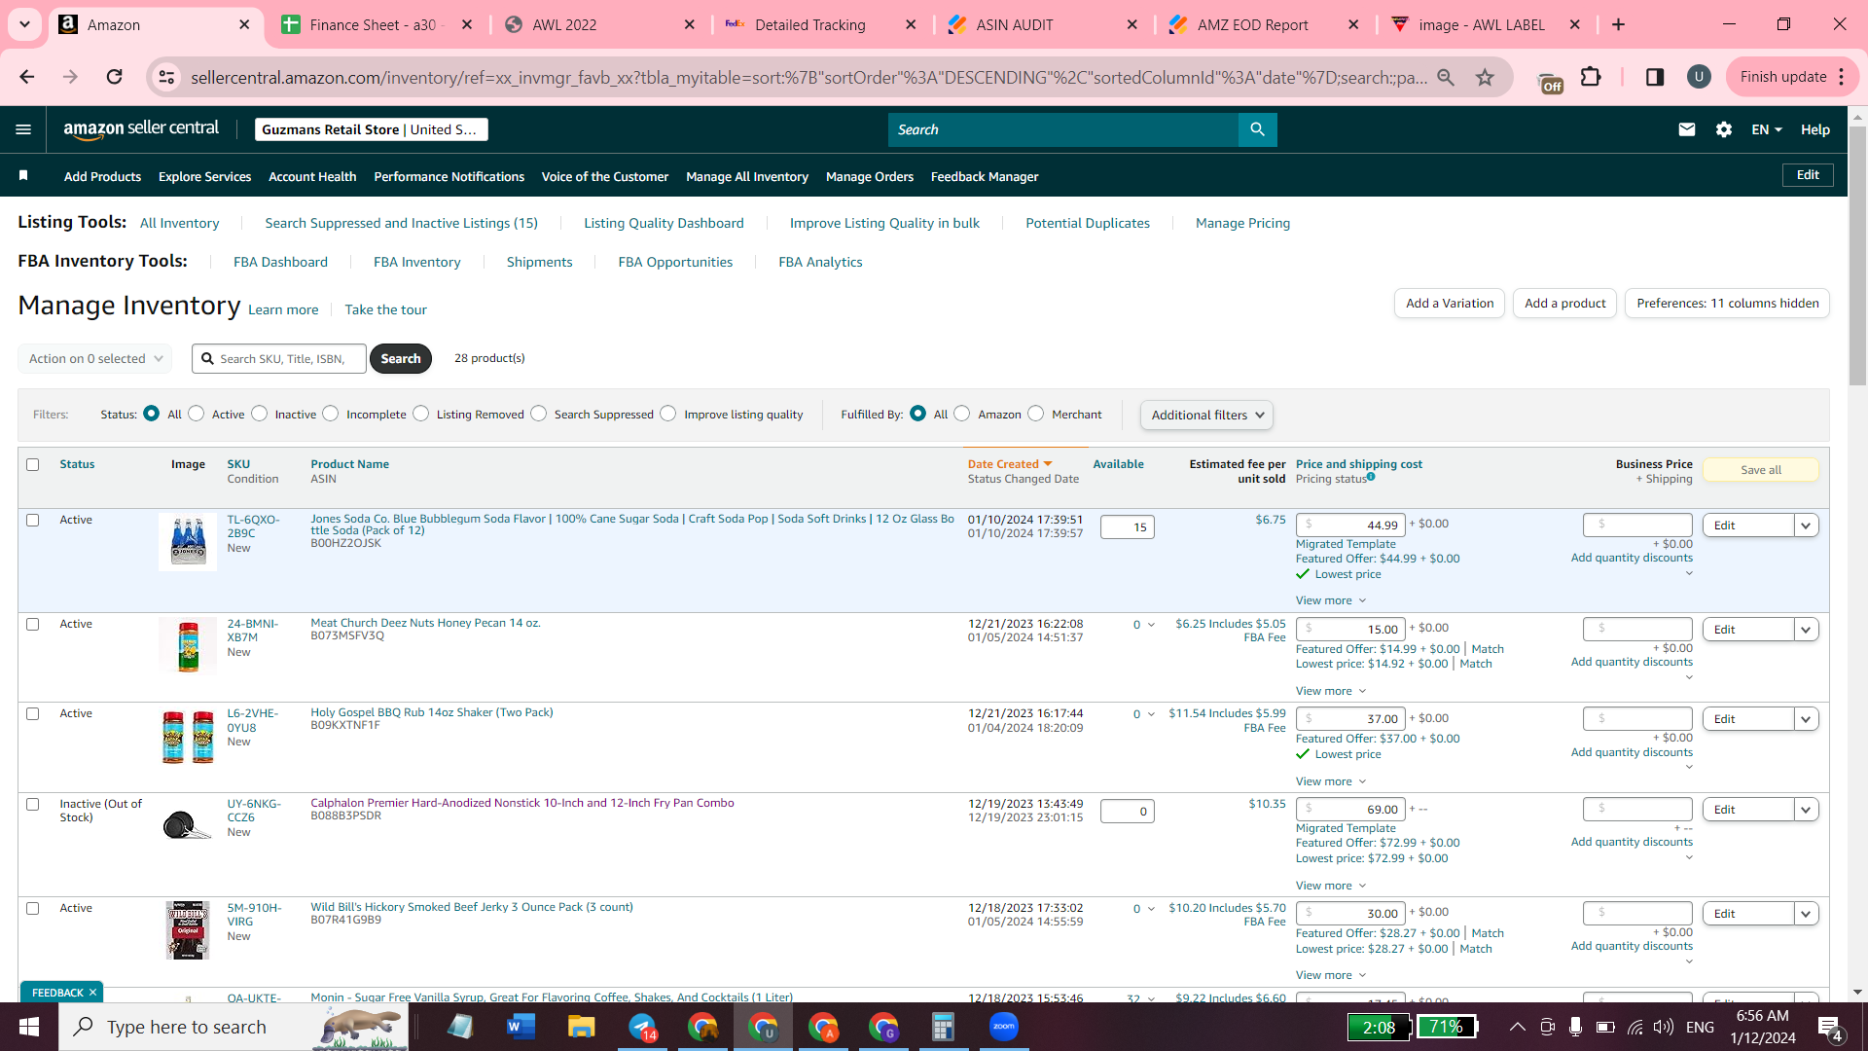Click the Search SKU, Title, ISBN field

click(279, 358)
